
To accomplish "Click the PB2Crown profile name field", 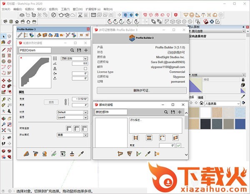I will (35, 50).
